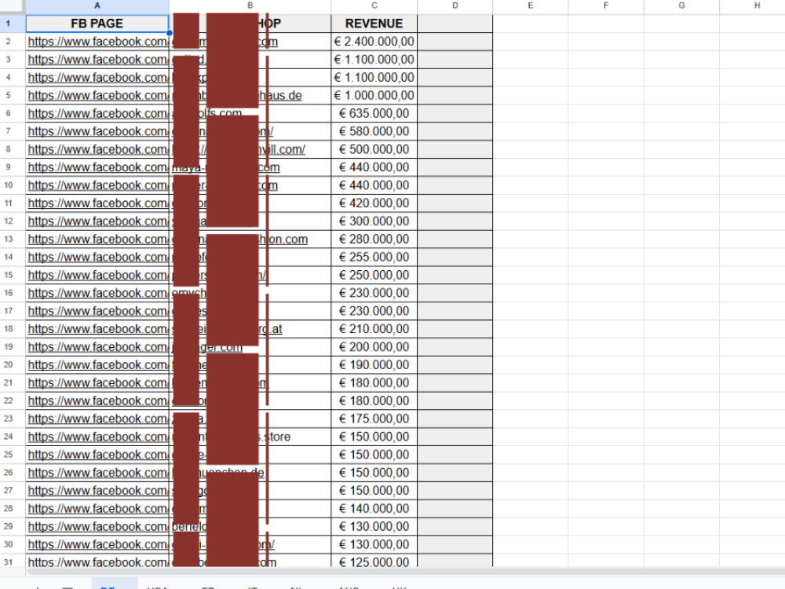Viewport: 785px width, 589px height.
Task: Click the 'FB PAGE' header cell
Action: (97, 24)
